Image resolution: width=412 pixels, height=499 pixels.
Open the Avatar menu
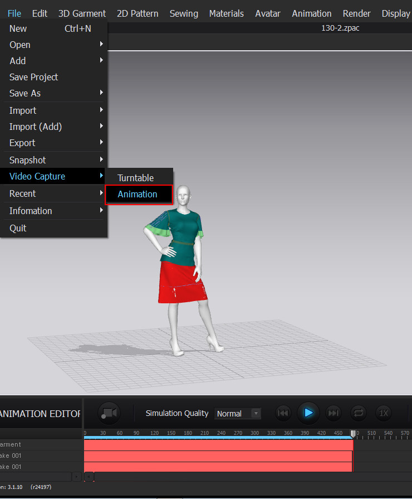267,13
